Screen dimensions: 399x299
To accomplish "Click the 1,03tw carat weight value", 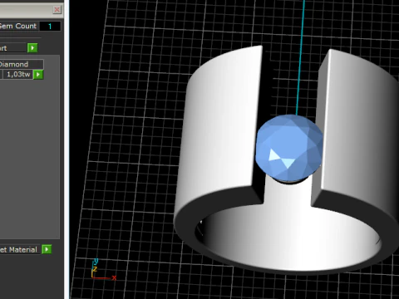I will [17, 74].
